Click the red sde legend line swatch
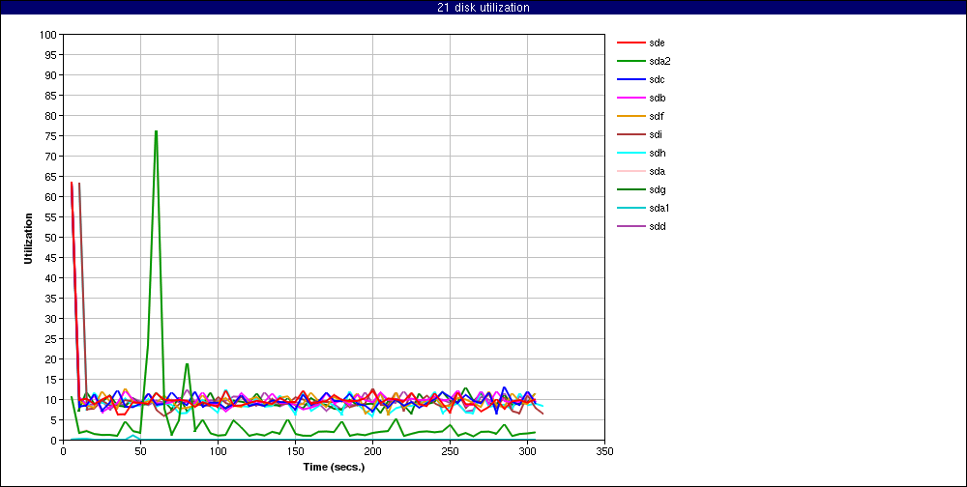The image size is (967, 487). click(630, 43)
